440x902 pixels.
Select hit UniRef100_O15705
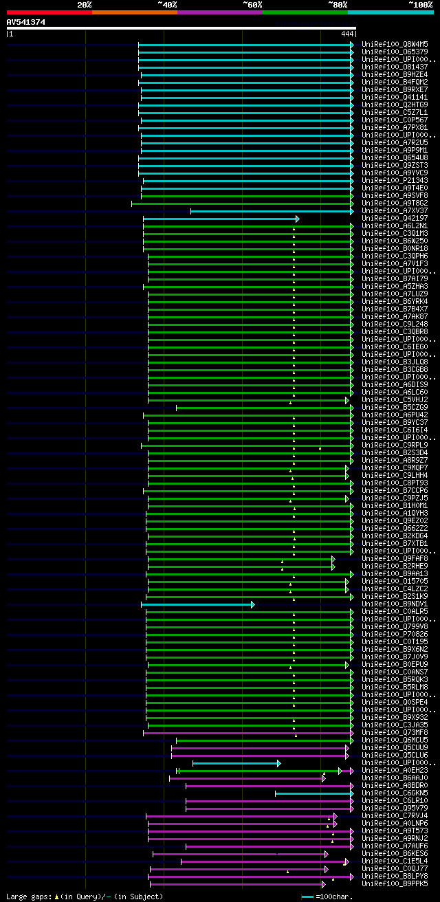click(x=395, y=581)
